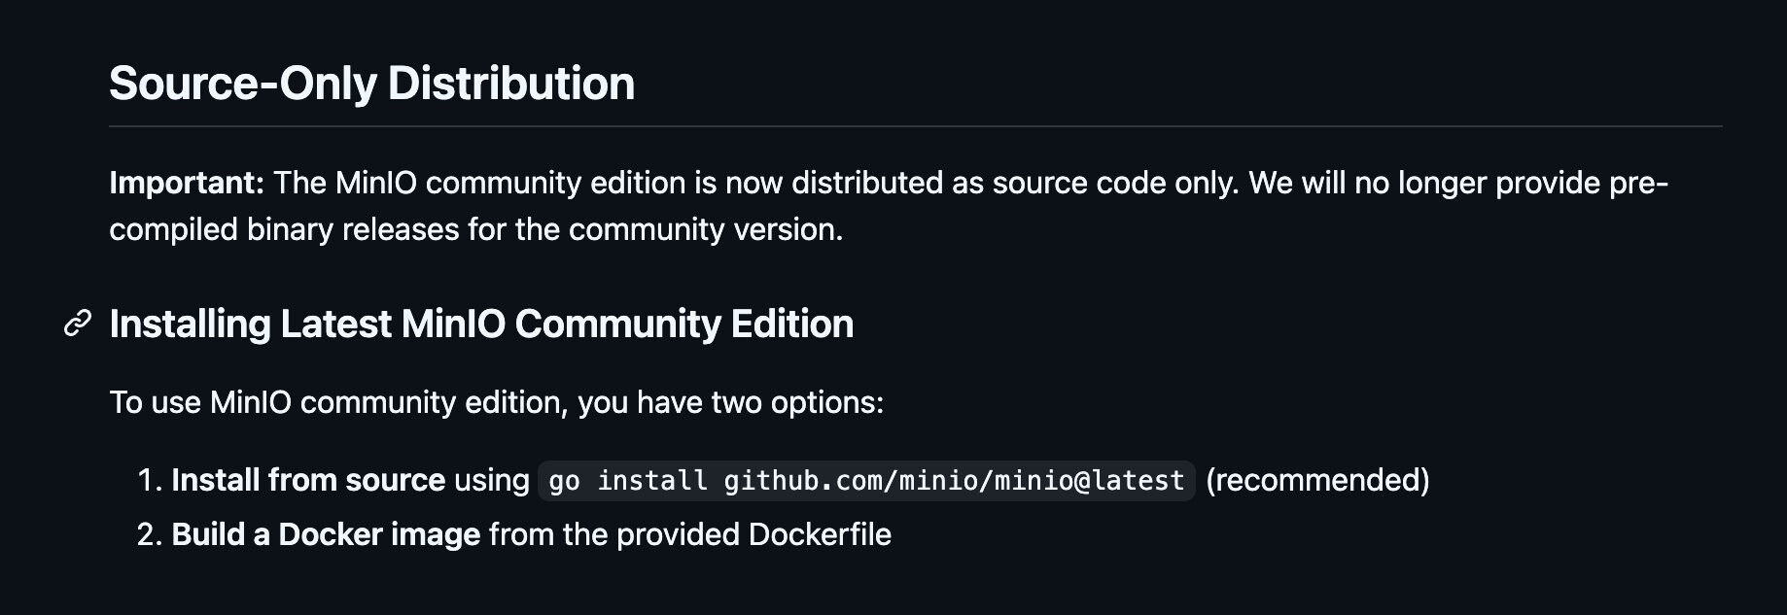Click the Source-Only Distribution heading
This screenshot has width=1787, height=615.
tap(371, 84)
